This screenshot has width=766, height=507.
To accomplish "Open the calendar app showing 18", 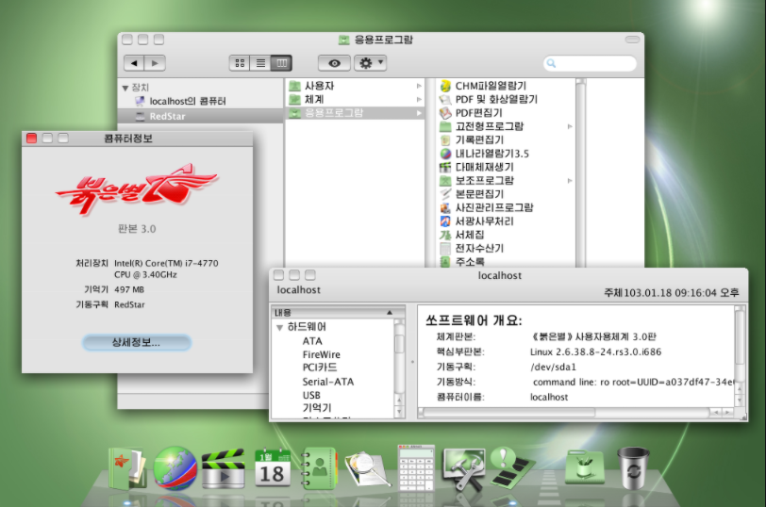I will [x=272, y=467].
